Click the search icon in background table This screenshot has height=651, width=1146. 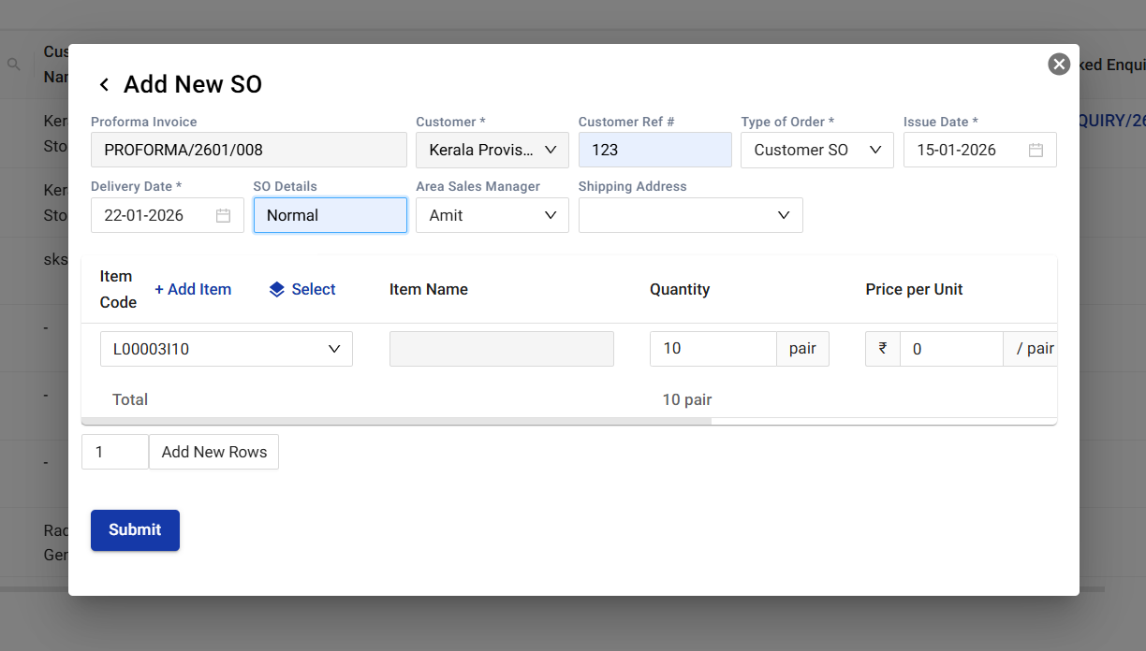(x=13, y=65)
